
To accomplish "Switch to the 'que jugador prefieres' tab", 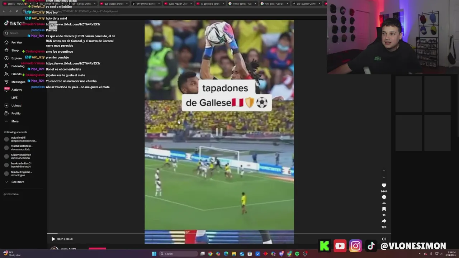I will (113, 4).
